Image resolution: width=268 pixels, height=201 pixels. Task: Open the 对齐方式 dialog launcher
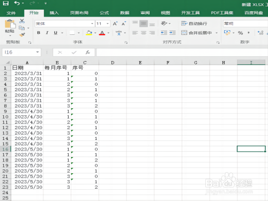218,42
